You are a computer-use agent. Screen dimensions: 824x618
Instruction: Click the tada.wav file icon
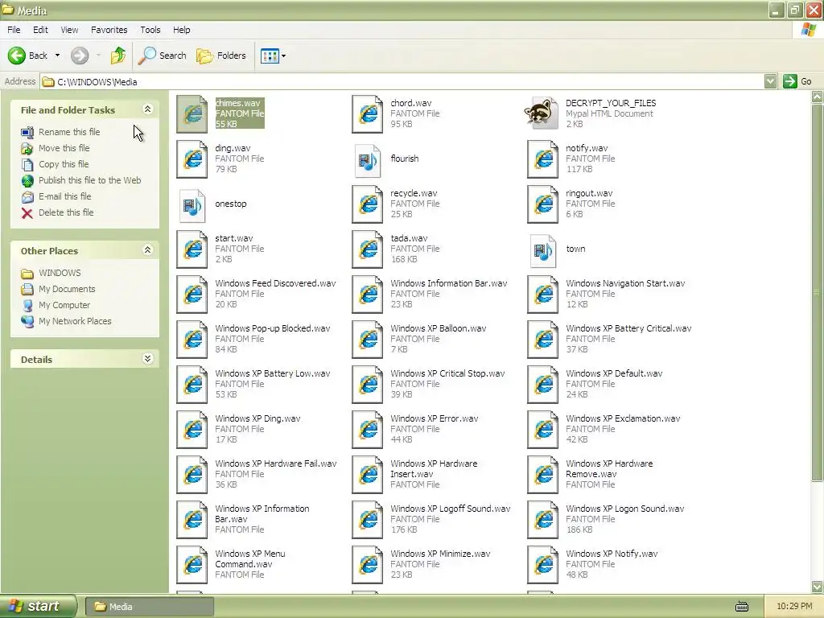[x=367, y=249]
